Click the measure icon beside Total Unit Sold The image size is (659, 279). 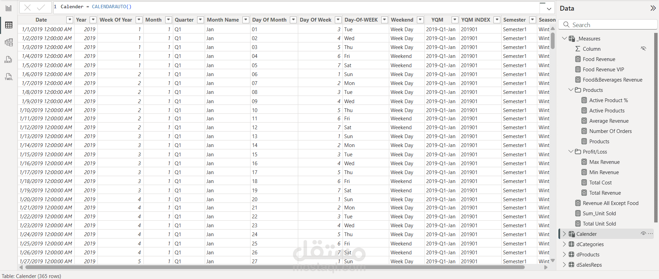pos(578,224)
